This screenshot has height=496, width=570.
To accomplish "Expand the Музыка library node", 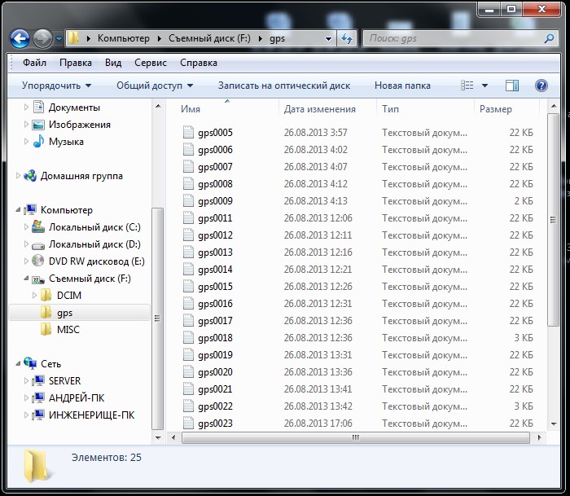I will click(26, 142).
